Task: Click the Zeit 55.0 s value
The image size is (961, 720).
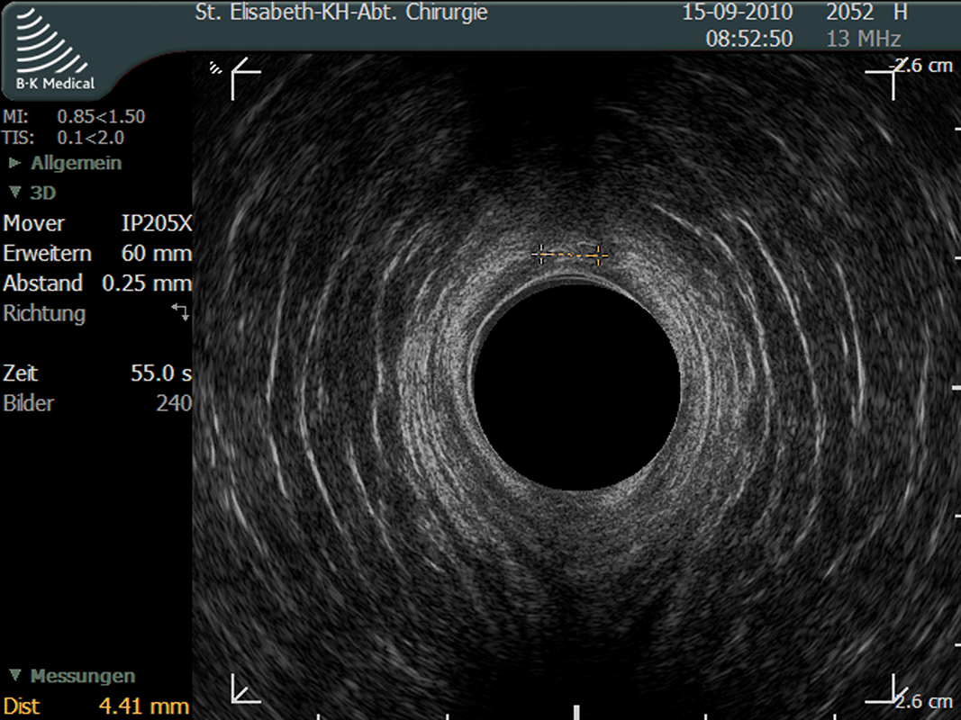Action: (161, 373)
